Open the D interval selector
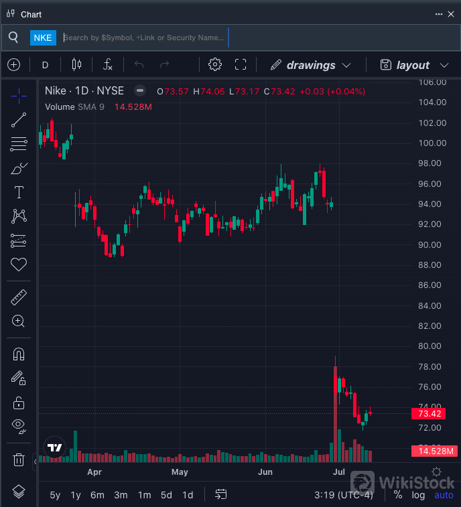The image size is (461, 507). coord(46,65)
